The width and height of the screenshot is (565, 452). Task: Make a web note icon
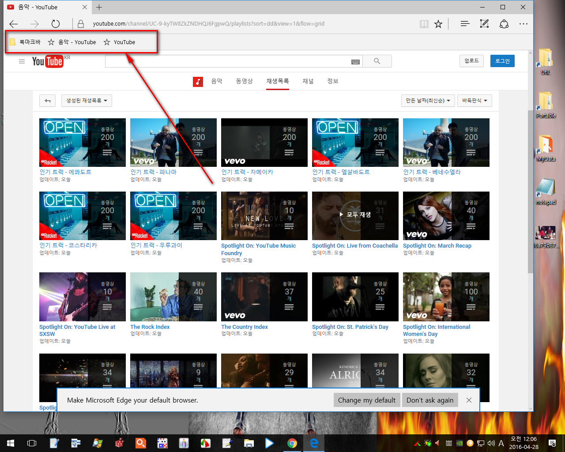tap(484, 24)
